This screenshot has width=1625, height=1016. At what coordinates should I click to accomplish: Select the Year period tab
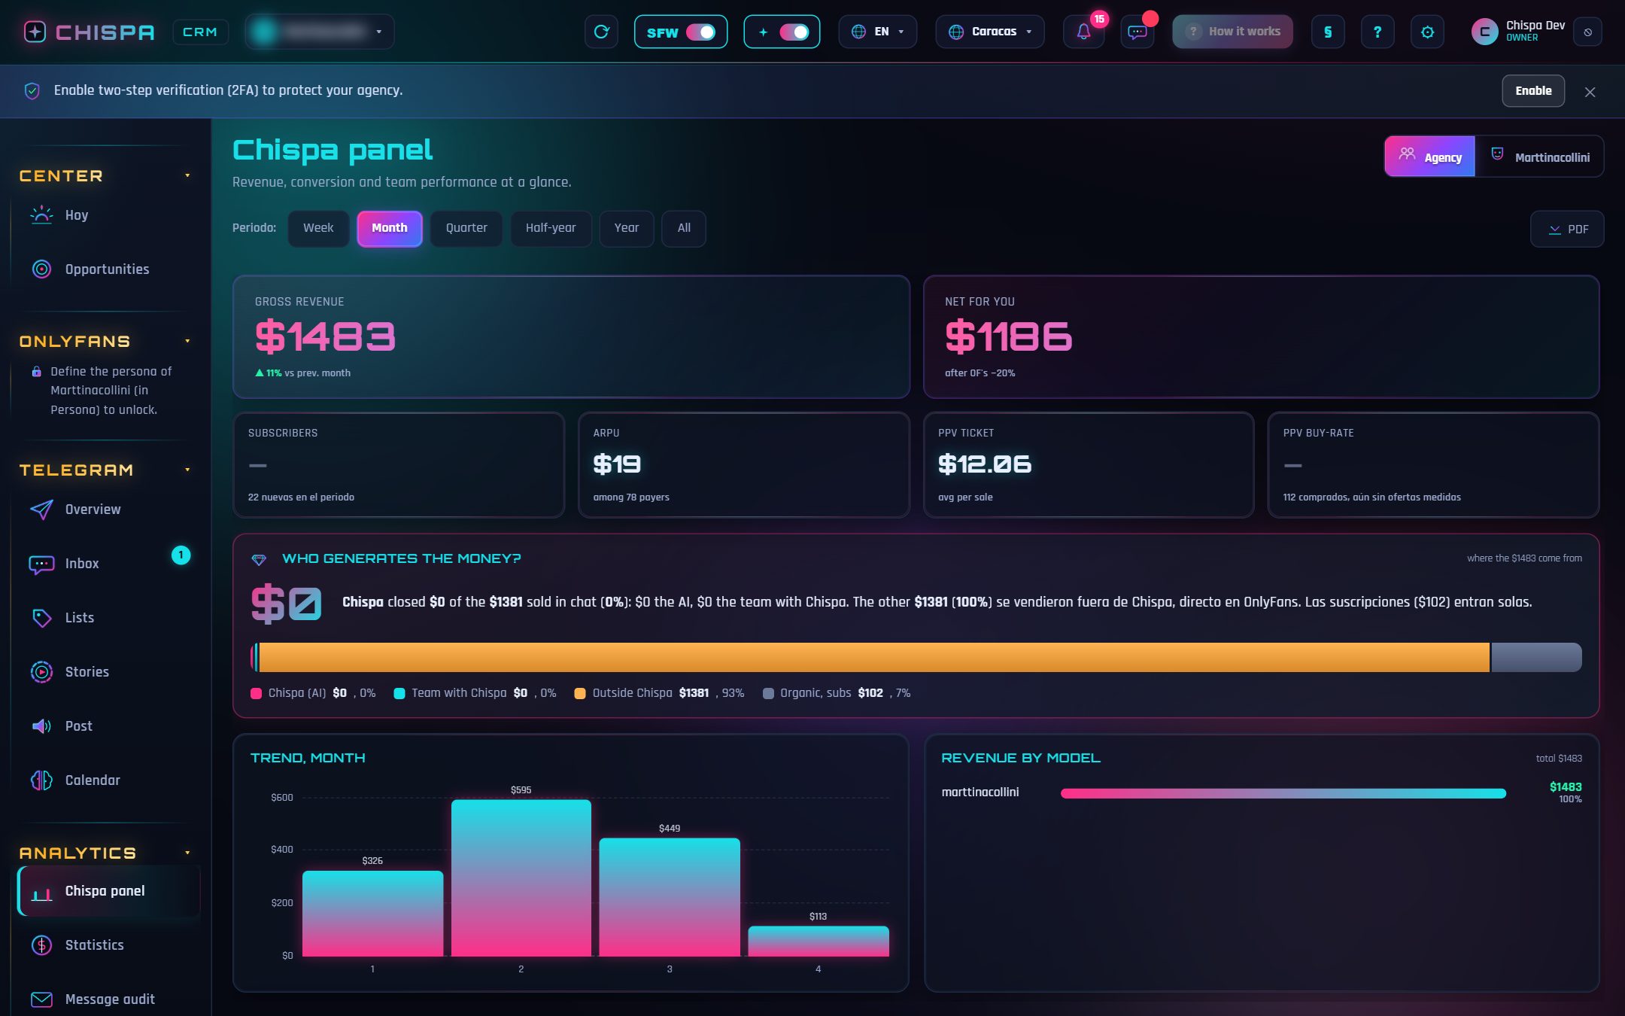(x=627, y=228)
